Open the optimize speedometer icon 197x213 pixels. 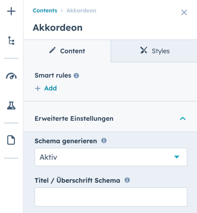coord(11,76)
